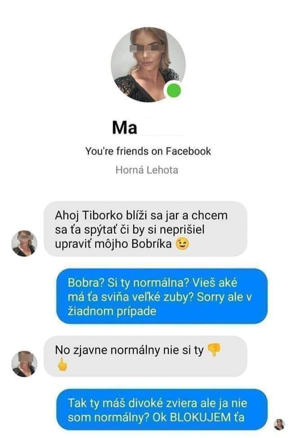288x438 pixels.
Task: Click the thumbs-down emoji
Action: [x=214, y=350]
